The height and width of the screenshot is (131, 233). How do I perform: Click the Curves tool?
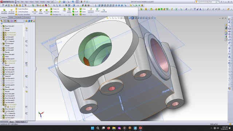(x=97, y=10)
